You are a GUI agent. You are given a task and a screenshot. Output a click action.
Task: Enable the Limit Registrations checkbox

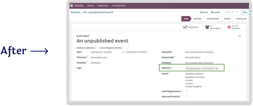pos(186,92)
